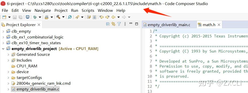The width and height of the screenshot is (248, 93).
Task: Open the Edit menu
Action: coord(15,10)
